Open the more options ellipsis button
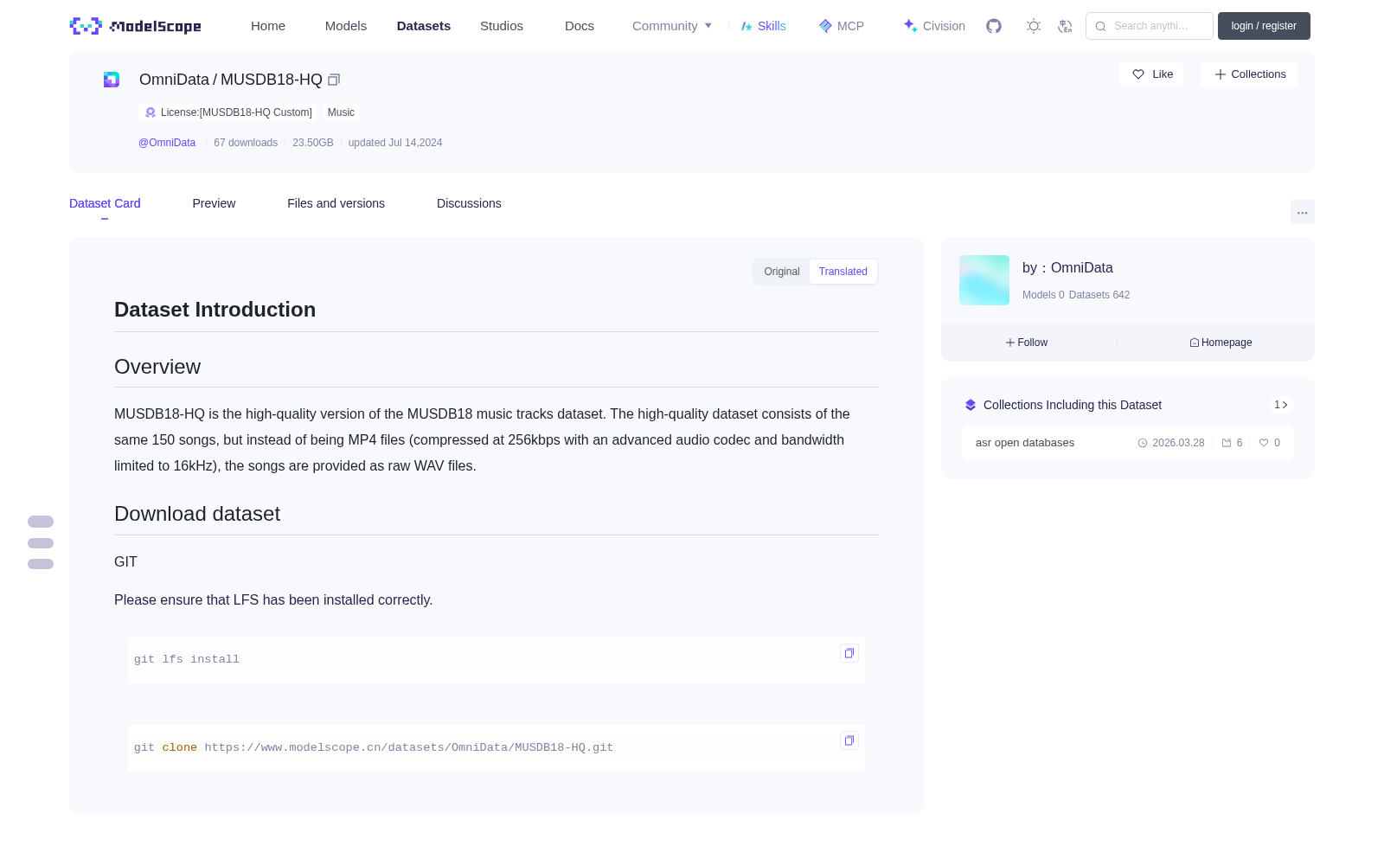The image size is (1384, 865). pos(1303,212)
